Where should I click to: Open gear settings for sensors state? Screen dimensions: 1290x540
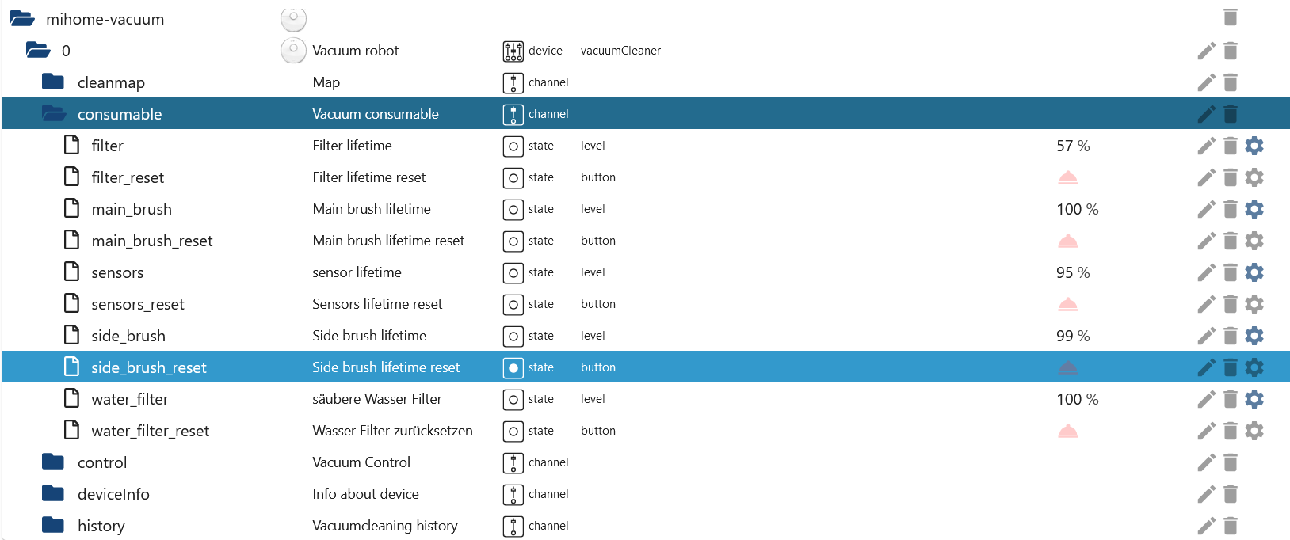pos(1254,272)
